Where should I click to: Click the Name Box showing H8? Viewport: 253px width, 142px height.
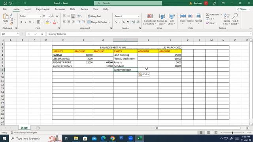point(10,34)
